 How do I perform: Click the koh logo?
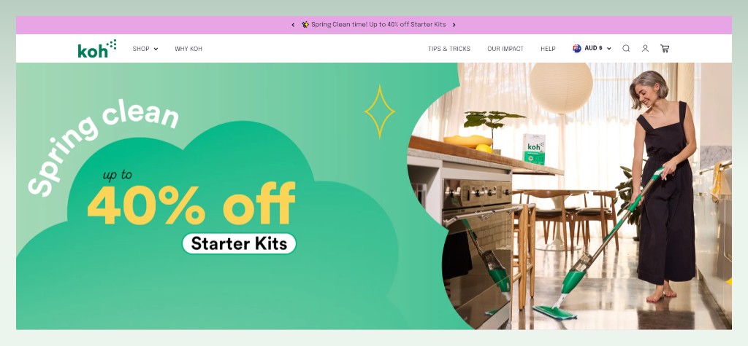click(x=97, y=49)
